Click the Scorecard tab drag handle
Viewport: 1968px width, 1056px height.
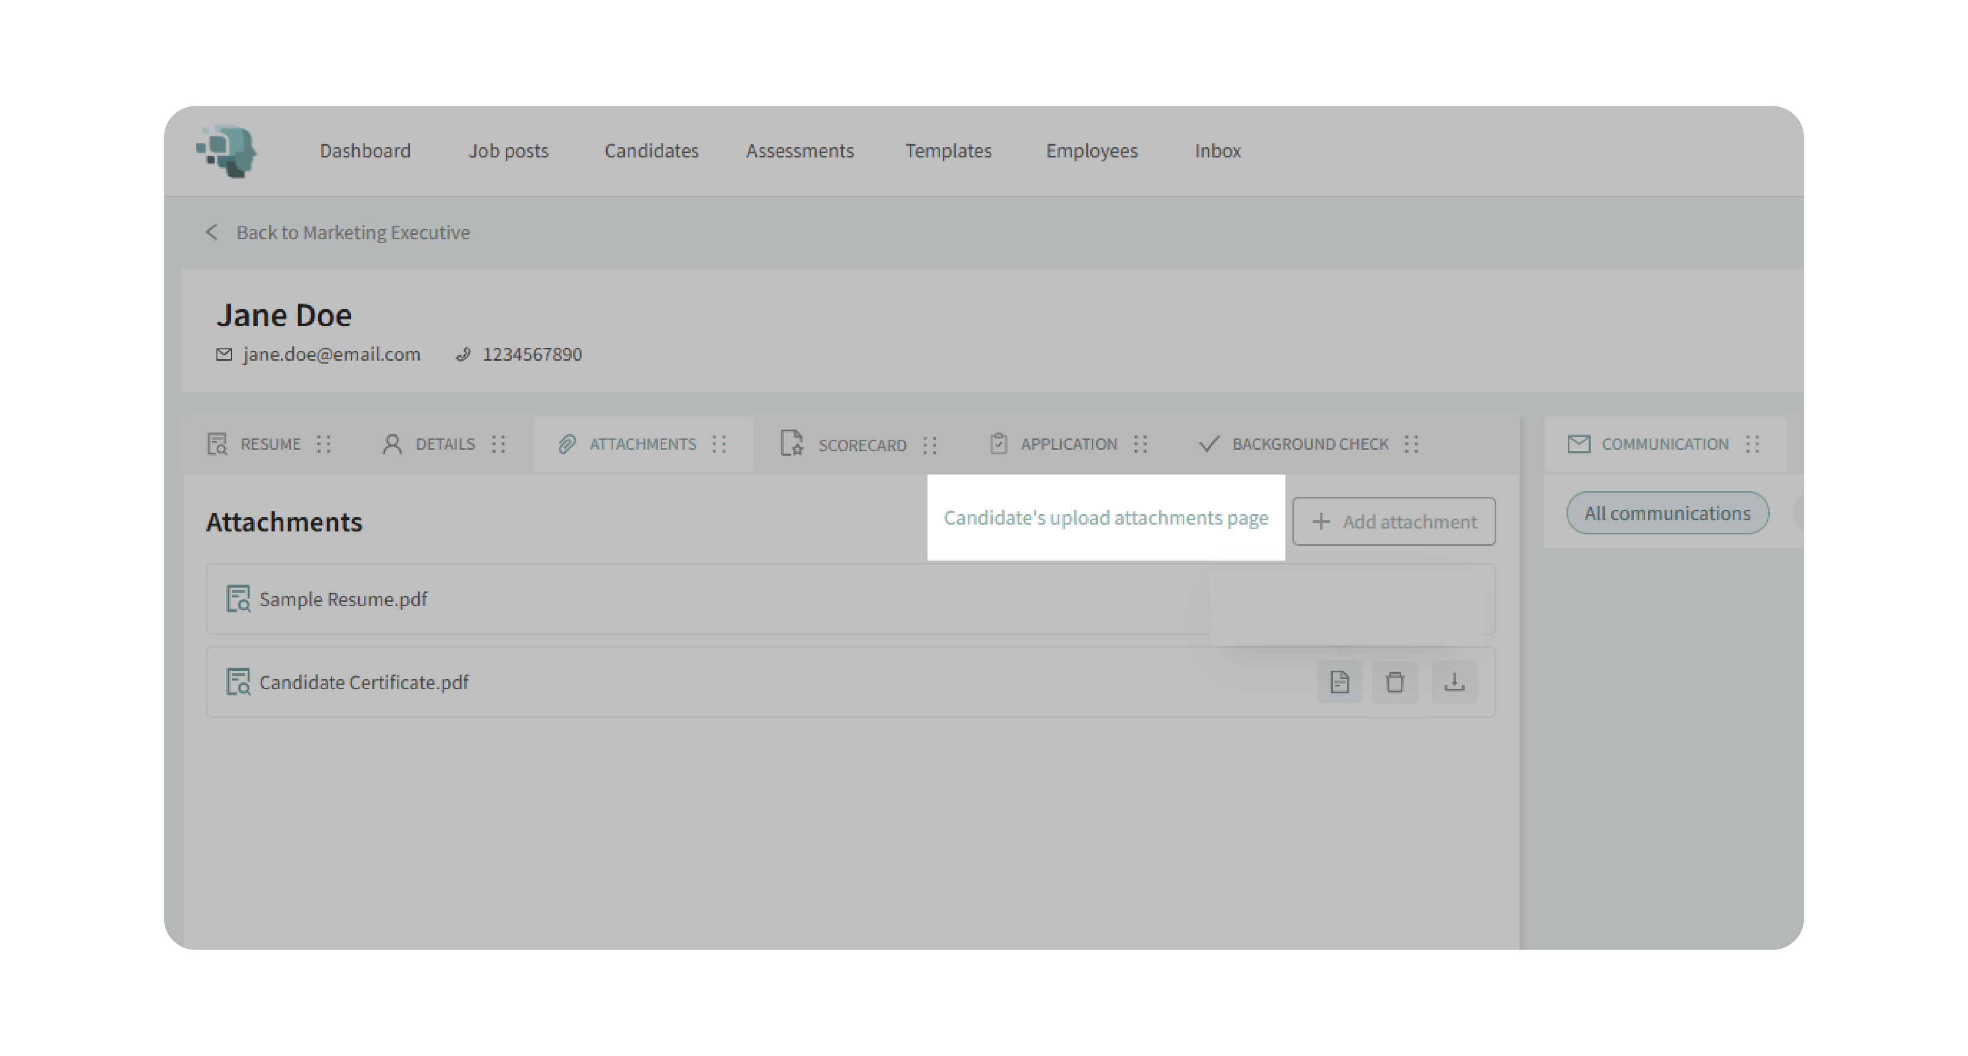coord(929,445)
